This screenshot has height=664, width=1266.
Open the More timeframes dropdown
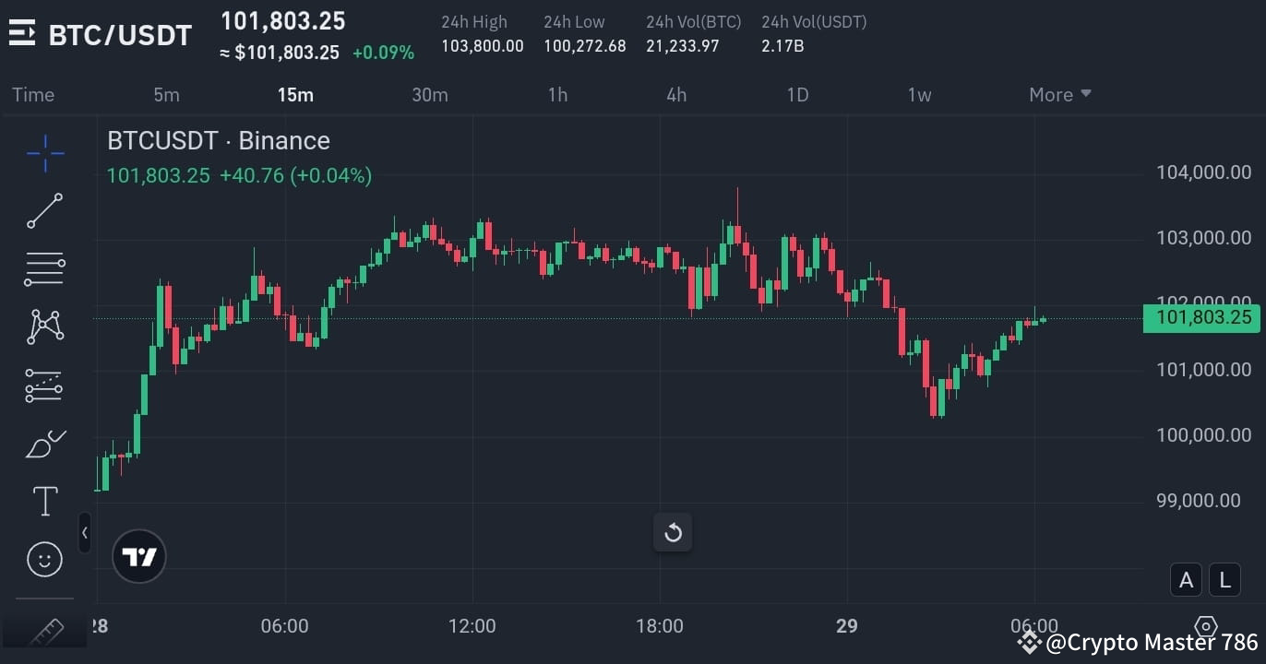1059,94
